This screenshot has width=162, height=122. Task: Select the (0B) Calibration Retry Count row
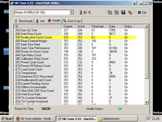(x=75, y=59)
